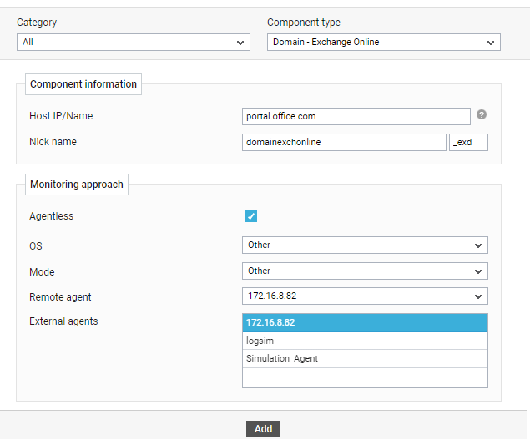Click the _exd suffix field
Viewport: 530px width, 440px height.
coord(468,143)
